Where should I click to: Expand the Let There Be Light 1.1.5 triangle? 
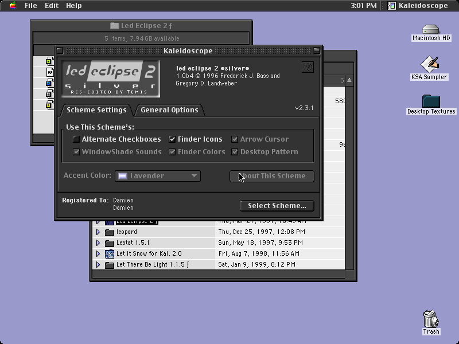pos(98,265)
